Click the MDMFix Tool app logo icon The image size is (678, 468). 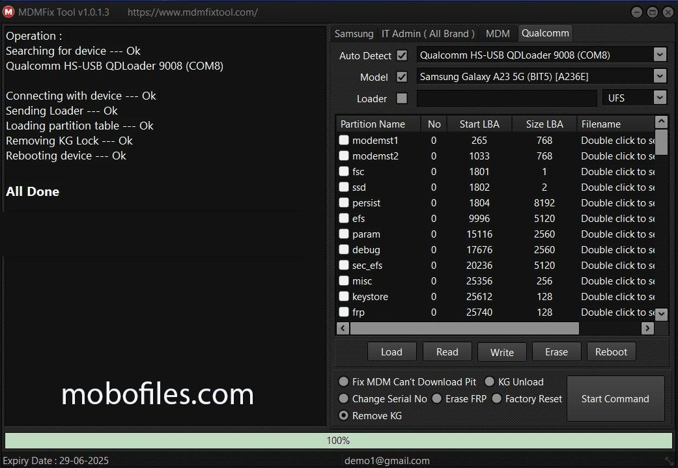pos(8,12)
